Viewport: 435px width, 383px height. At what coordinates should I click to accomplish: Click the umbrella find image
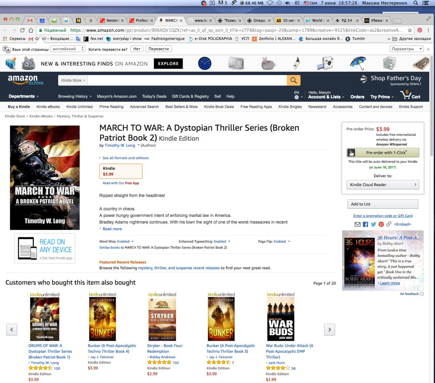coord(358,63)
